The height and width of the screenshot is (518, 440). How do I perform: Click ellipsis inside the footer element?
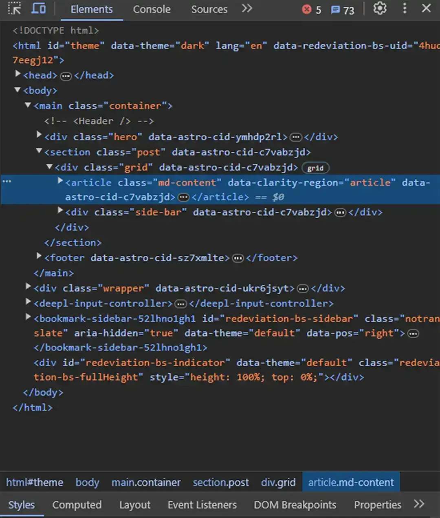tap(238, 258)
